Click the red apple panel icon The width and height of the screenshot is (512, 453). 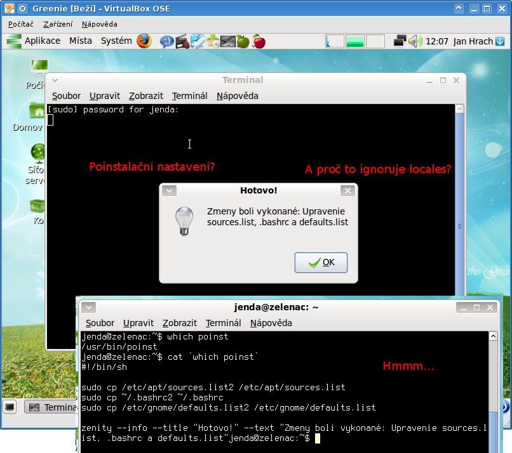coord(259,41)
